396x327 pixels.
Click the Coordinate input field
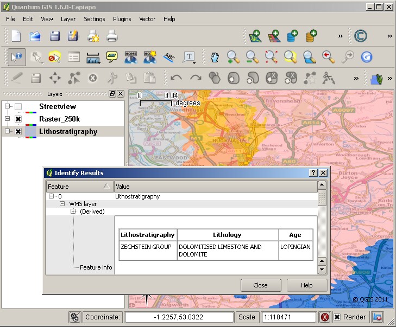click(179, 317)
